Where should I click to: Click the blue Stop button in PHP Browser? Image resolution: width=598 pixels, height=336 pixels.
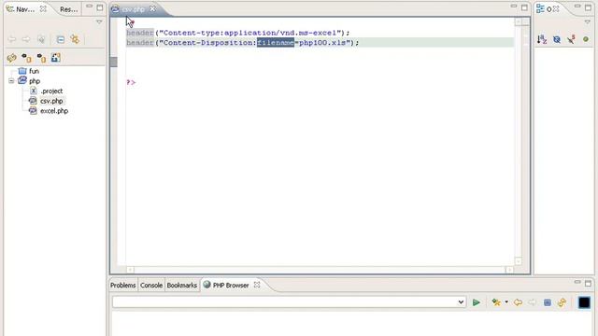click(x=547, y=302)
